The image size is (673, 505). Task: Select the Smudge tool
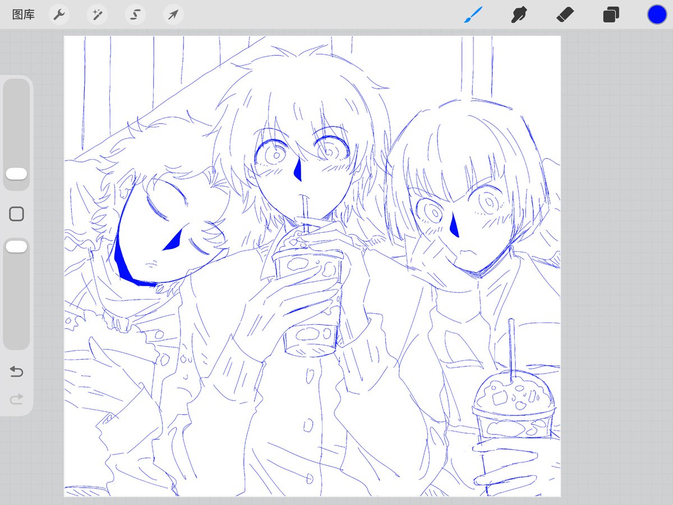coord(519,15)
